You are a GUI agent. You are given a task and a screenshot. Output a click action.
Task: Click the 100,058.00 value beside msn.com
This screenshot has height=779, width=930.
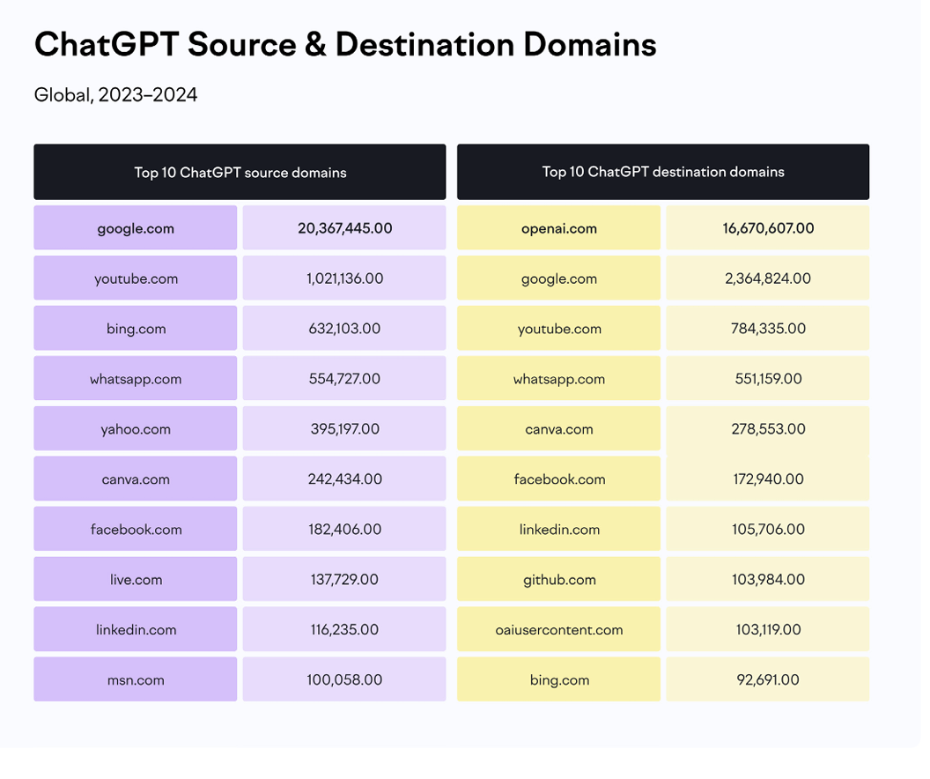[344, 679]
